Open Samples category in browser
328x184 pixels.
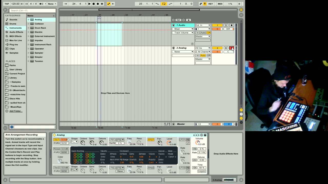point(14,53)
